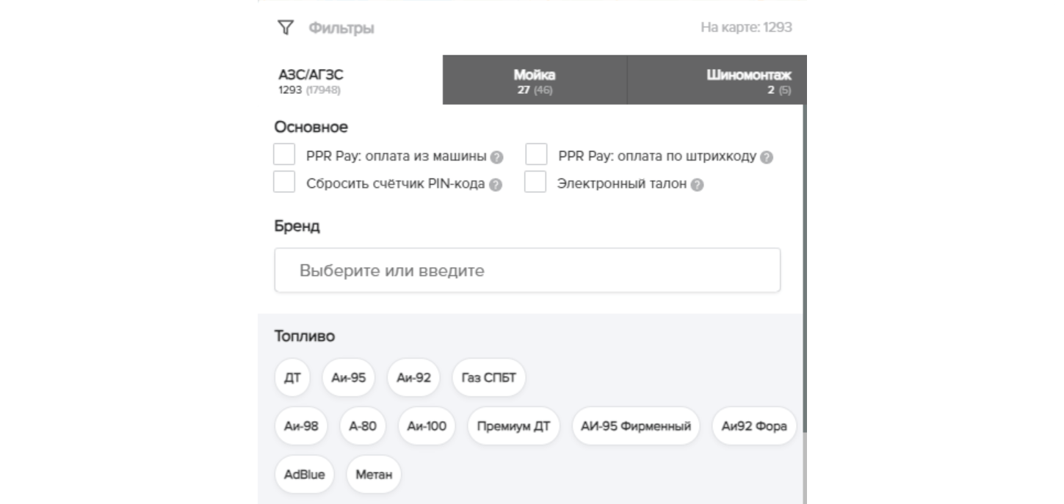Screen dimensions: 1064x504
Task: Open the Бренд selection field
Action: click(527, 271)
